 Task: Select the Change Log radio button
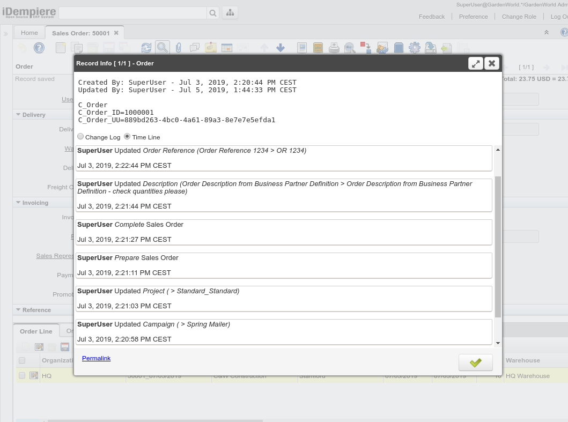point(80,136)
